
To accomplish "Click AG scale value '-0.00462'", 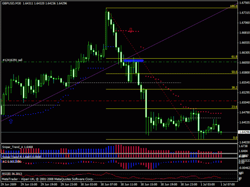I will (x=244, y=168).
